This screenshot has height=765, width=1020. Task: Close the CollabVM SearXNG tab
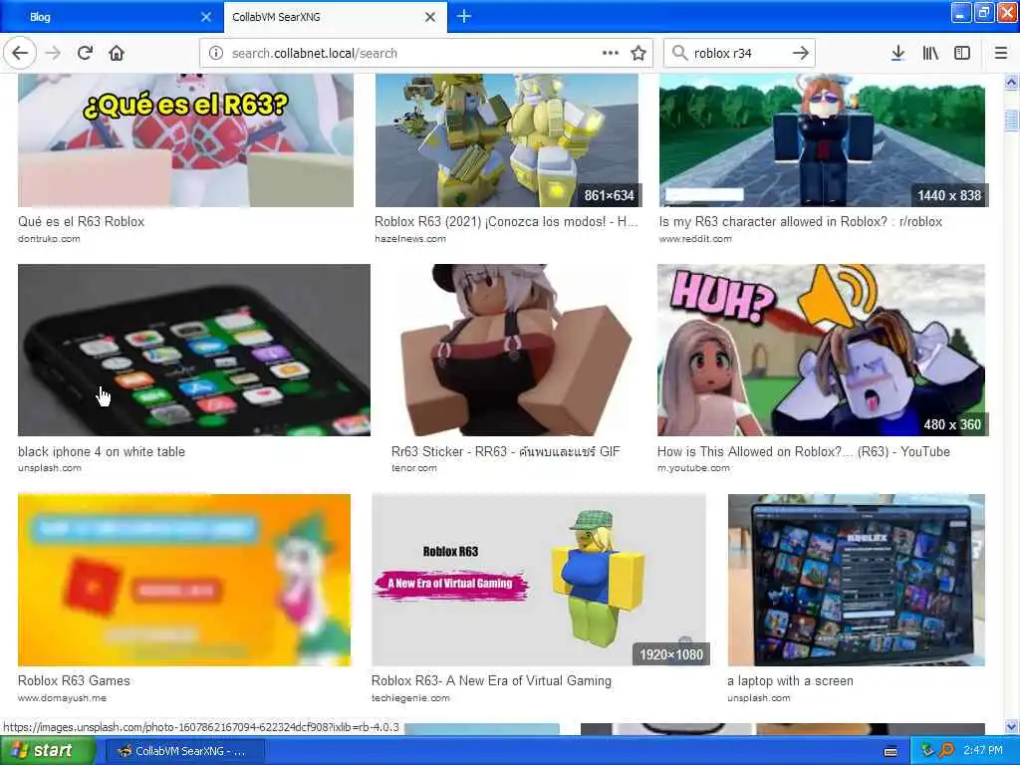tap(430, 17)
